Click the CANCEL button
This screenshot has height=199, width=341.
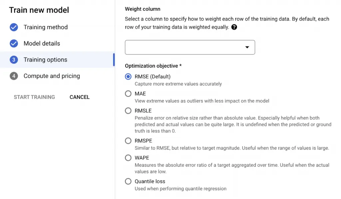(80, 97)
